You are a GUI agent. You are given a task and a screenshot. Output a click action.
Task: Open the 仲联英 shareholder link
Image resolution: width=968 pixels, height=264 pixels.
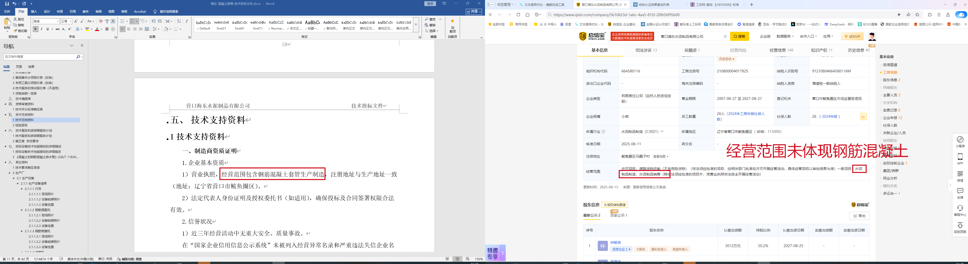tap(615, 243)
